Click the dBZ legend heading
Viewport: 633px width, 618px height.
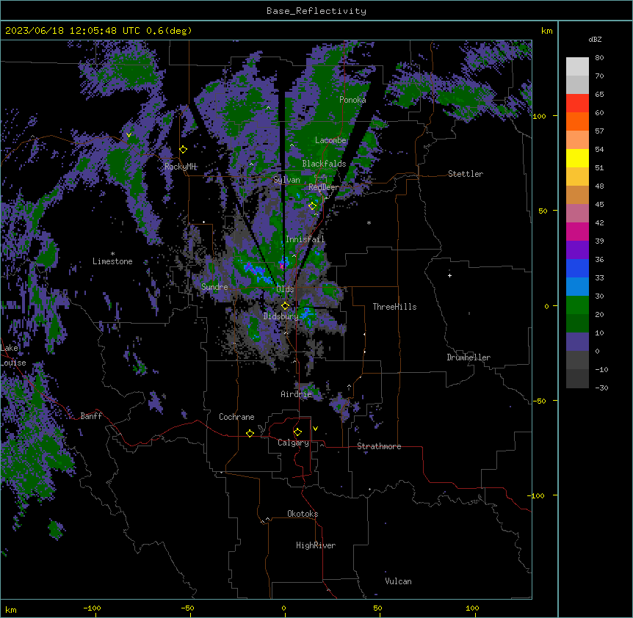595,40
